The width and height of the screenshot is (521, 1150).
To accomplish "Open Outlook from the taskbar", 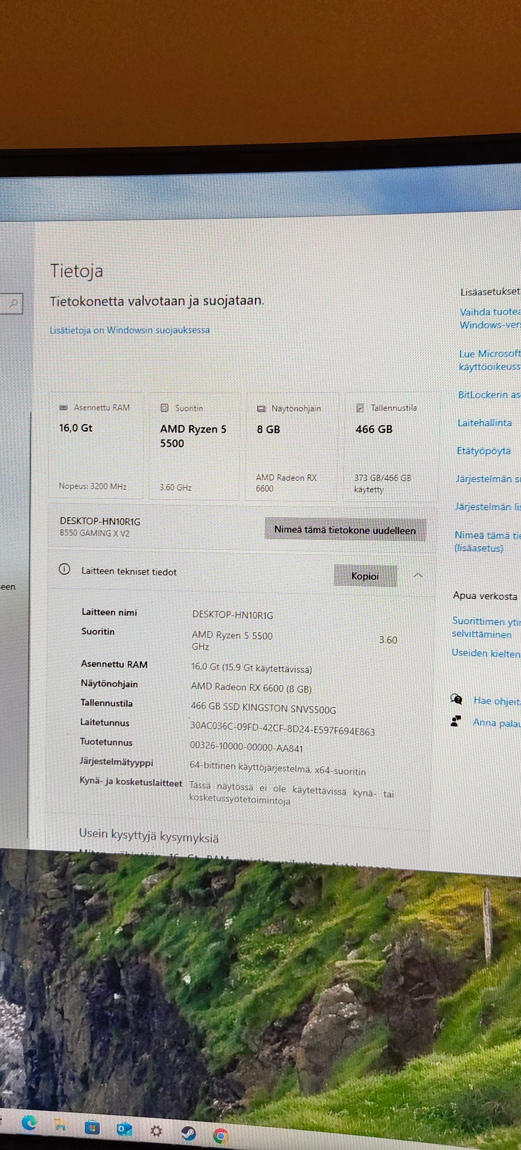I will pyautogui.click(x=124, y=1130).
